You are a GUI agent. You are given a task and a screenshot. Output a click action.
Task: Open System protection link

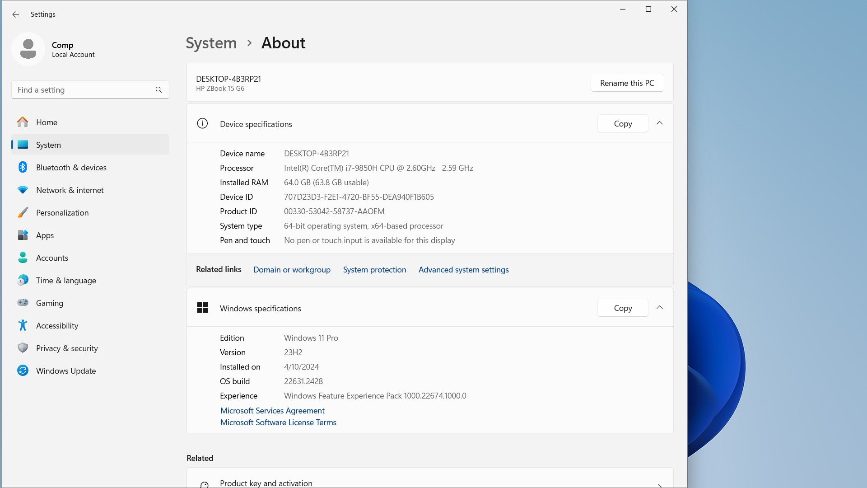pyautogui.click(x=374, y=270)
